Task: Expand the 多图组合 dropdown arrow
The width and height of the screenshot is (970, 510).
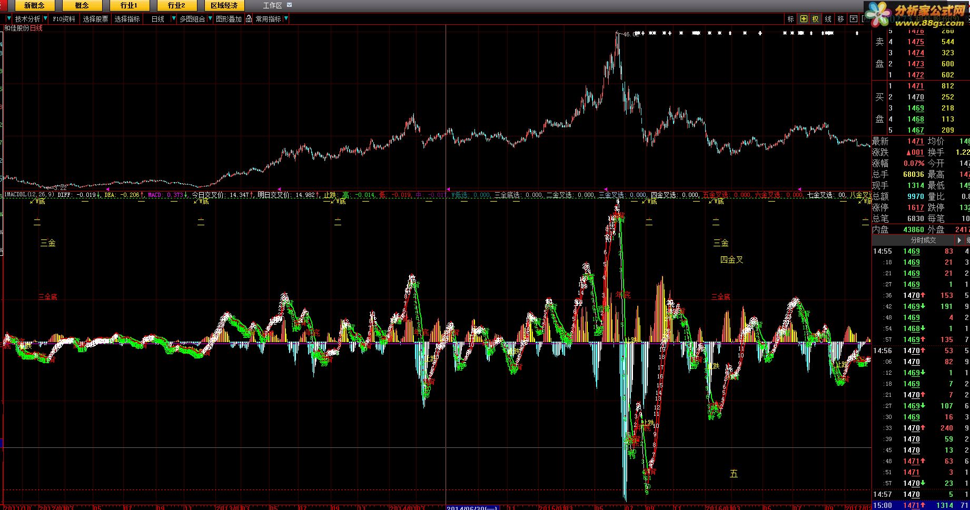Action: (210, 19)
